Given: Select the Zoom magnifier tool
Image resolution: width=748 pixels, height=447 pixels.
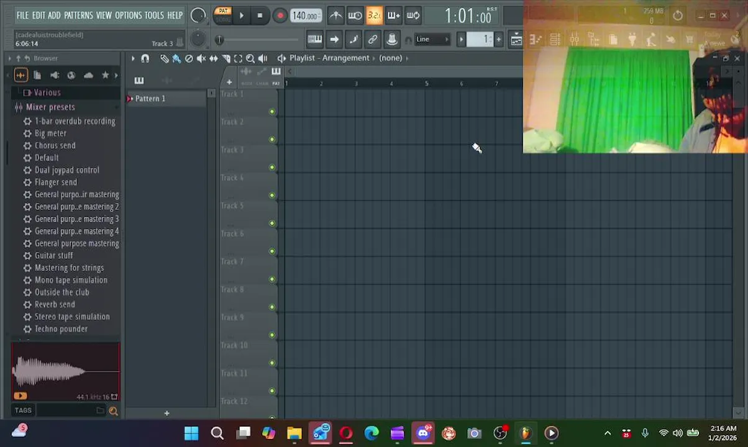Looking at the screenshot, I should (x=250, y=58).
